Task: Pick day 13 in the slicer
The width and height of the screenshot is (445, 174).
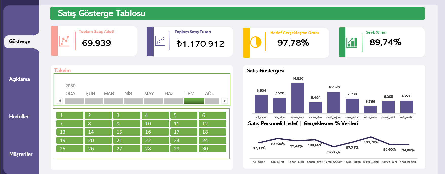Action: [70, 132]
